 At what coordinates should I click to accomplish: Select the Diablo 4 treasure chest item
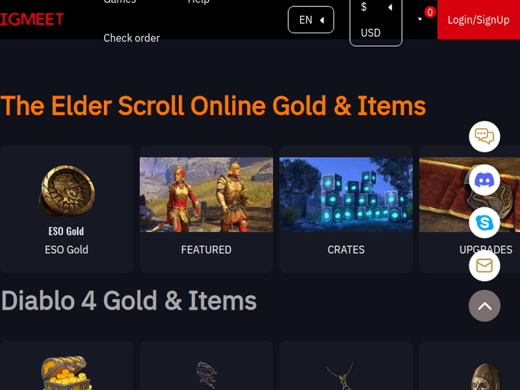(x=67, y=373)
